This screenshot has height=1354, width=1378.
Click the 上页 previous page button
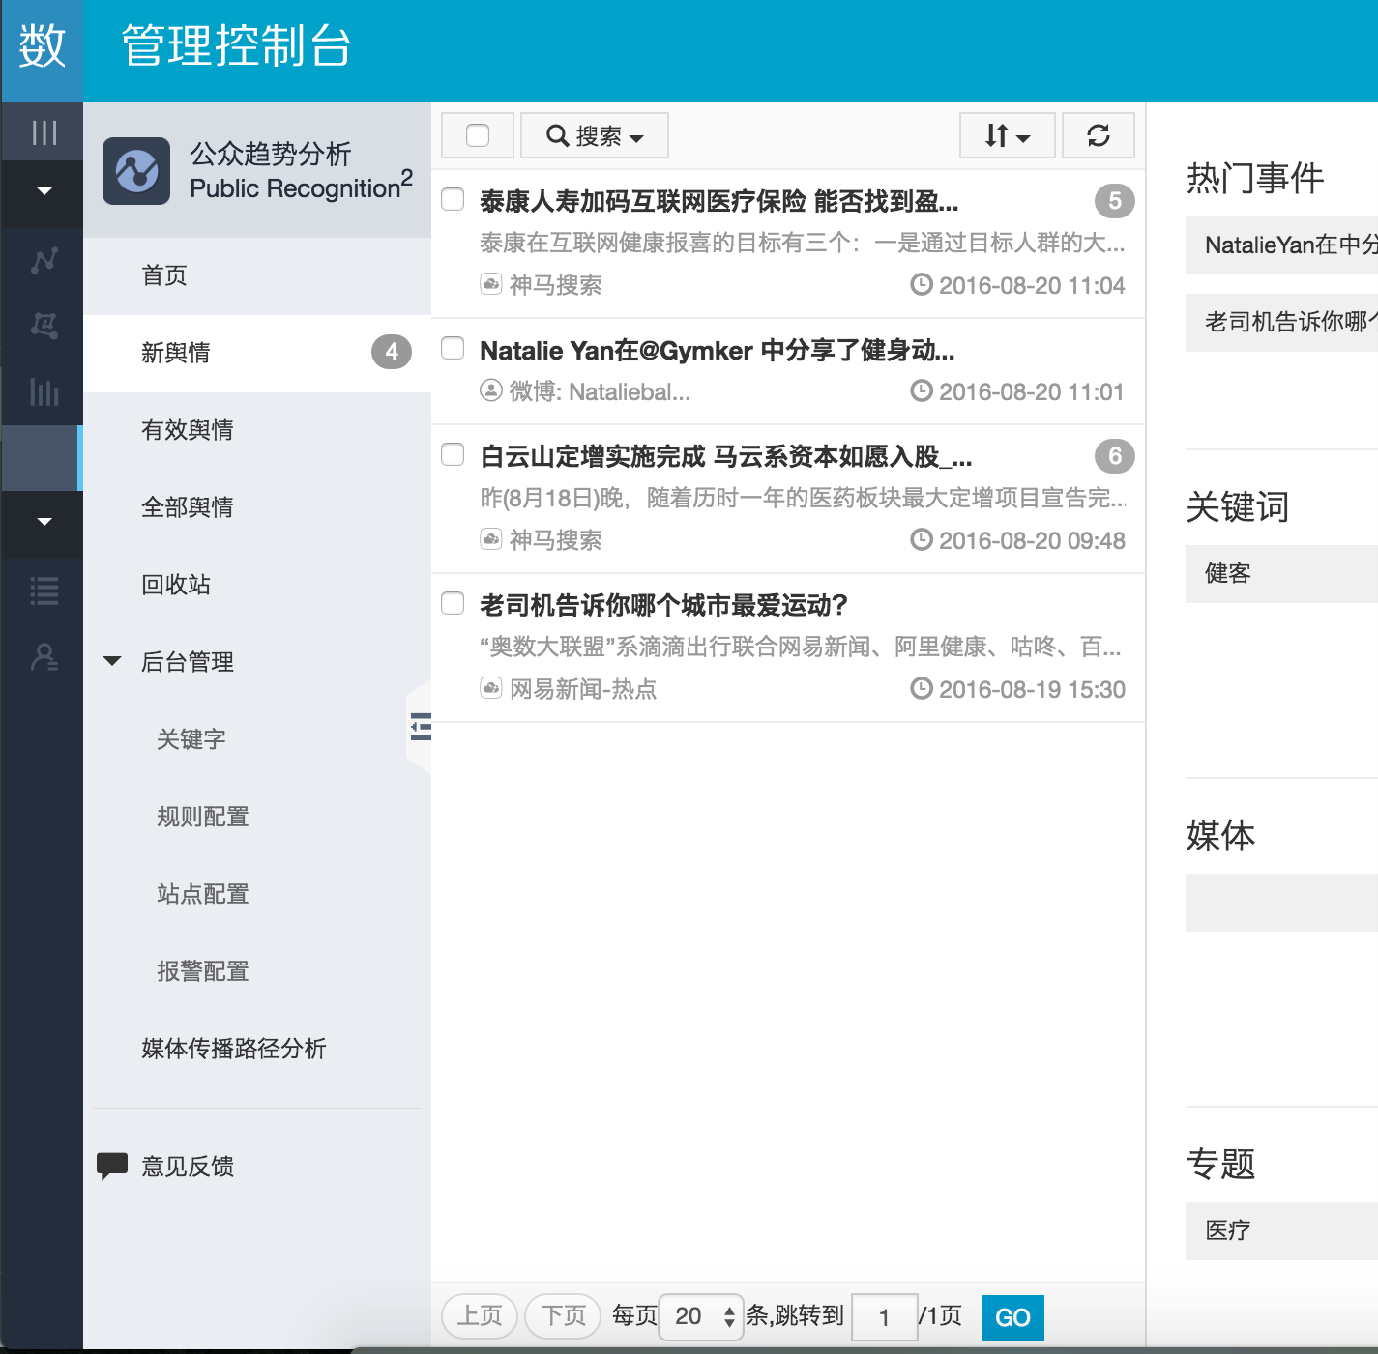[480, 1316]
